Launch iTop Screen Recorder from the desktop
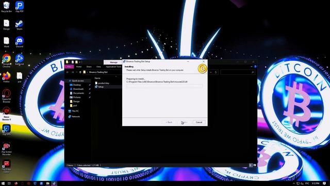This screenshot has width=330, height=186. tap(6, 149)
